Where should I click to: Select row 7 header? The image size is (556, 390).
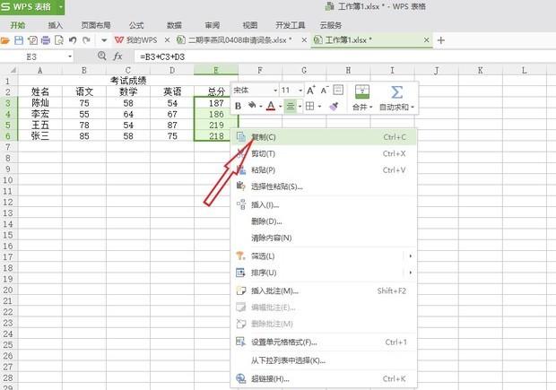coord(8,147)
